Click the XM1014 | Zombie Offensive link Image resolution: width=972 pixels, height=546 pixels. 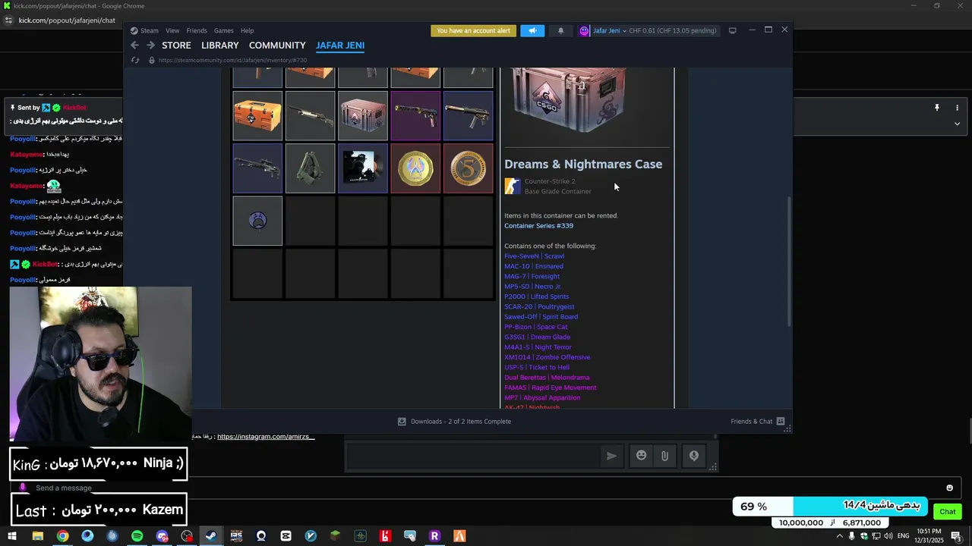click(x=547, y=357)
